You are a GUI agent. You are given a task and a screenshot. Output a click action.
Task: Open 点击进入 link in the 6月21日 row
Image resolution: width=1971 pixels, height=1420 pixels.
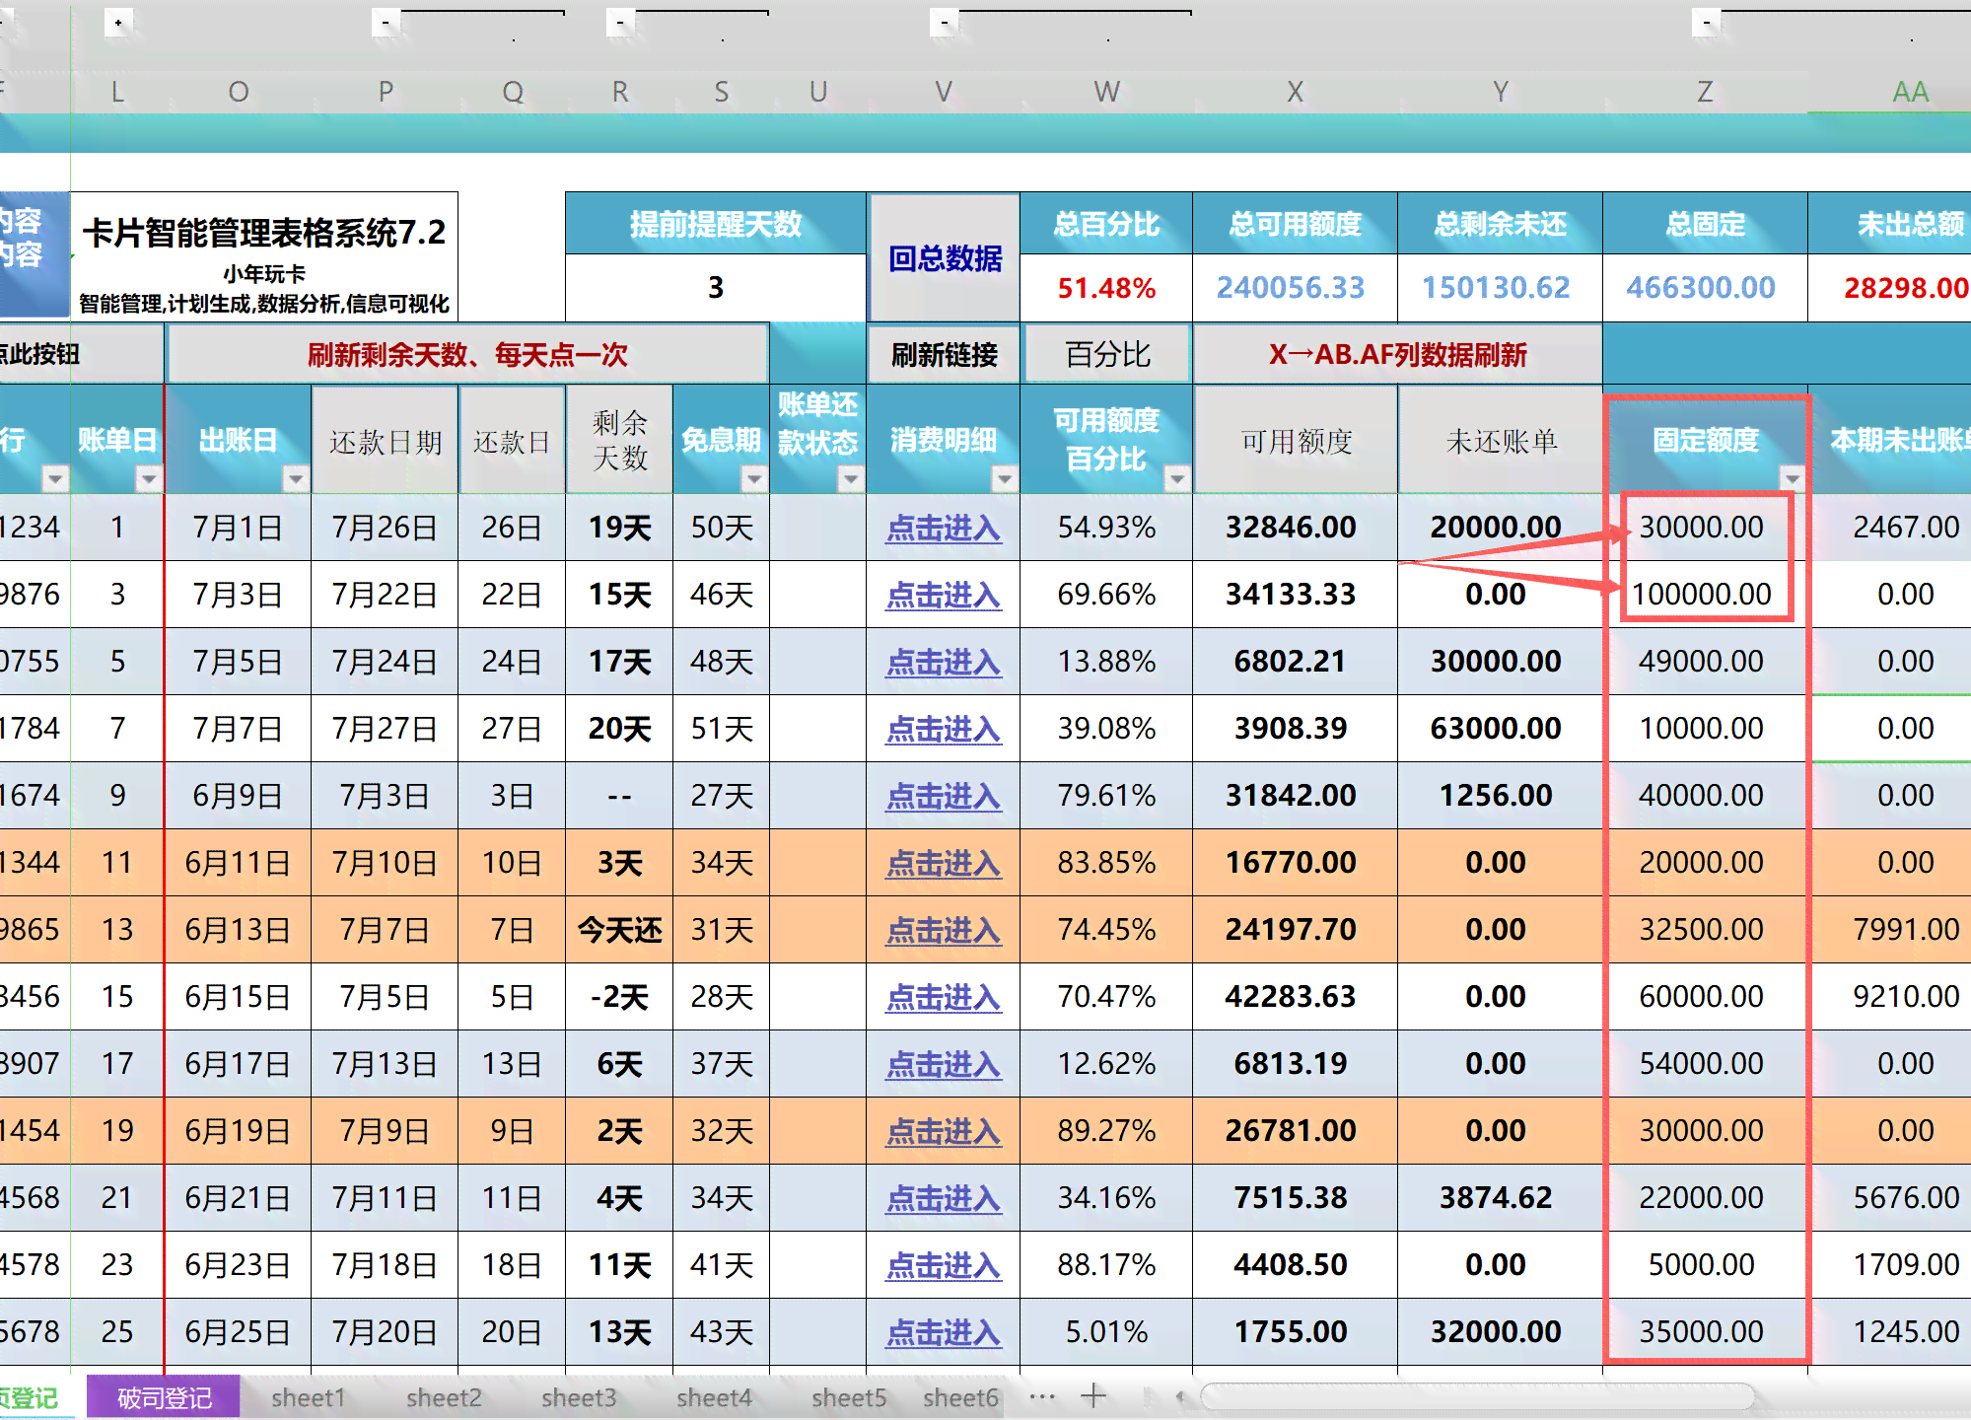pos(944,1199)
